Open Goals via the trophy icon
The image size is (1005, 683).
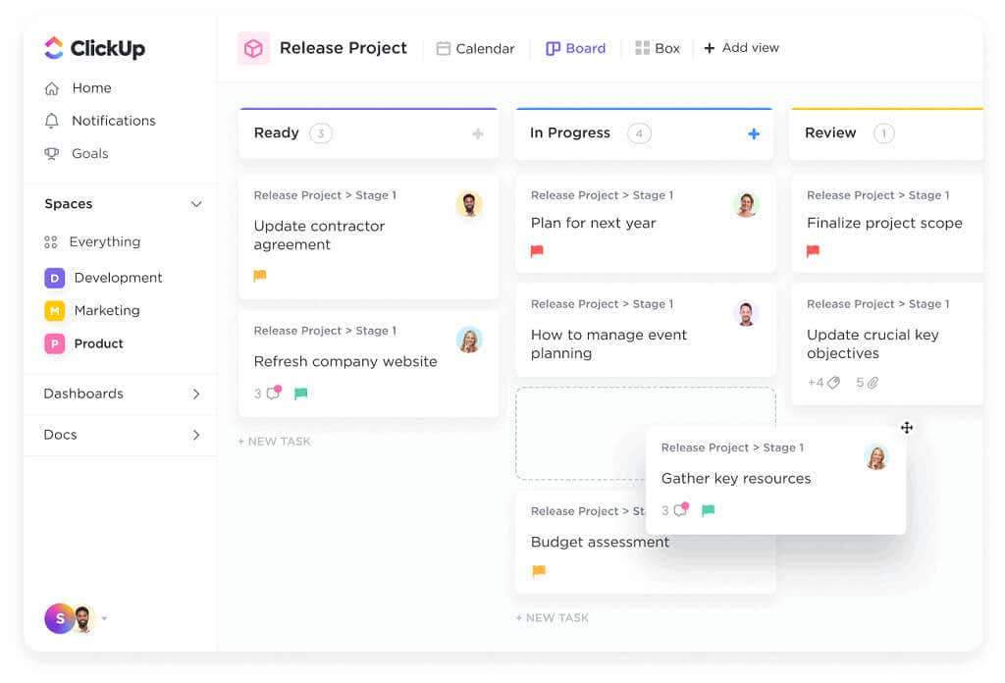click(52, 154)
